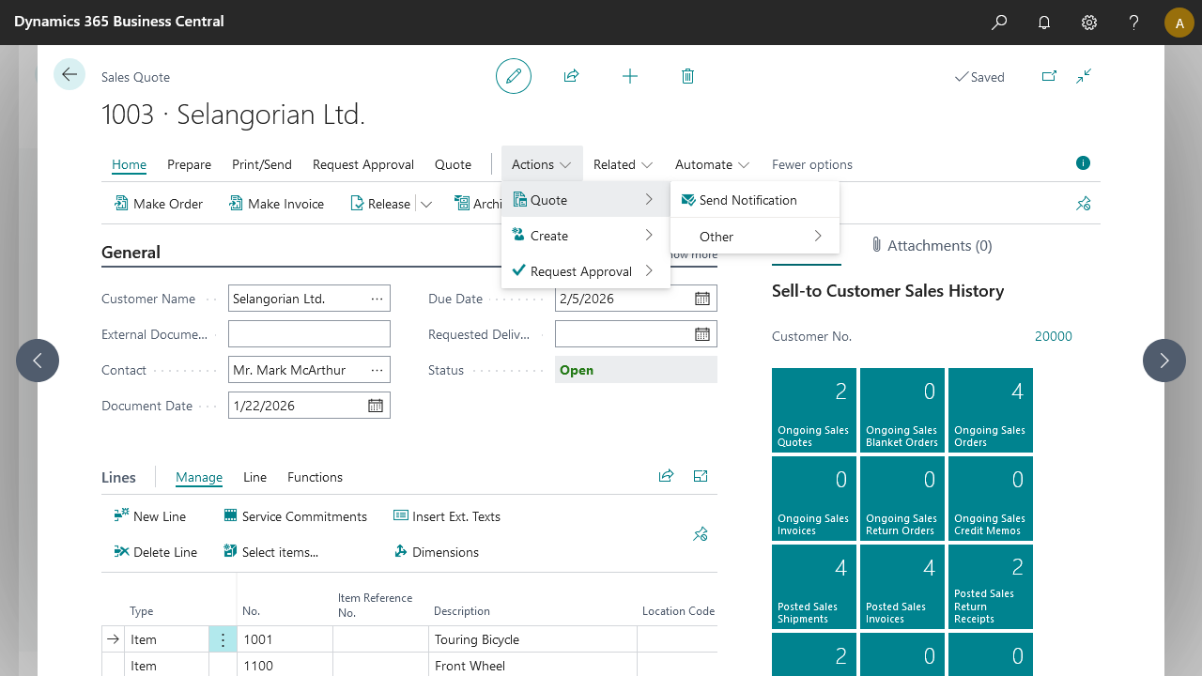Expand the Related dropdown

(624, 164)
